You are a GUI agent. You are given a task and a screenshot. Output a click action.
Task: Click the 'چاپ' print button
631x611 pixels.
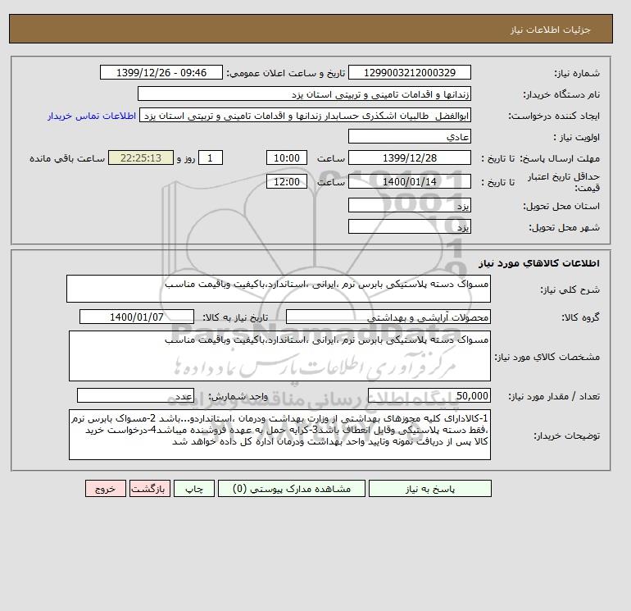point(194,489)
